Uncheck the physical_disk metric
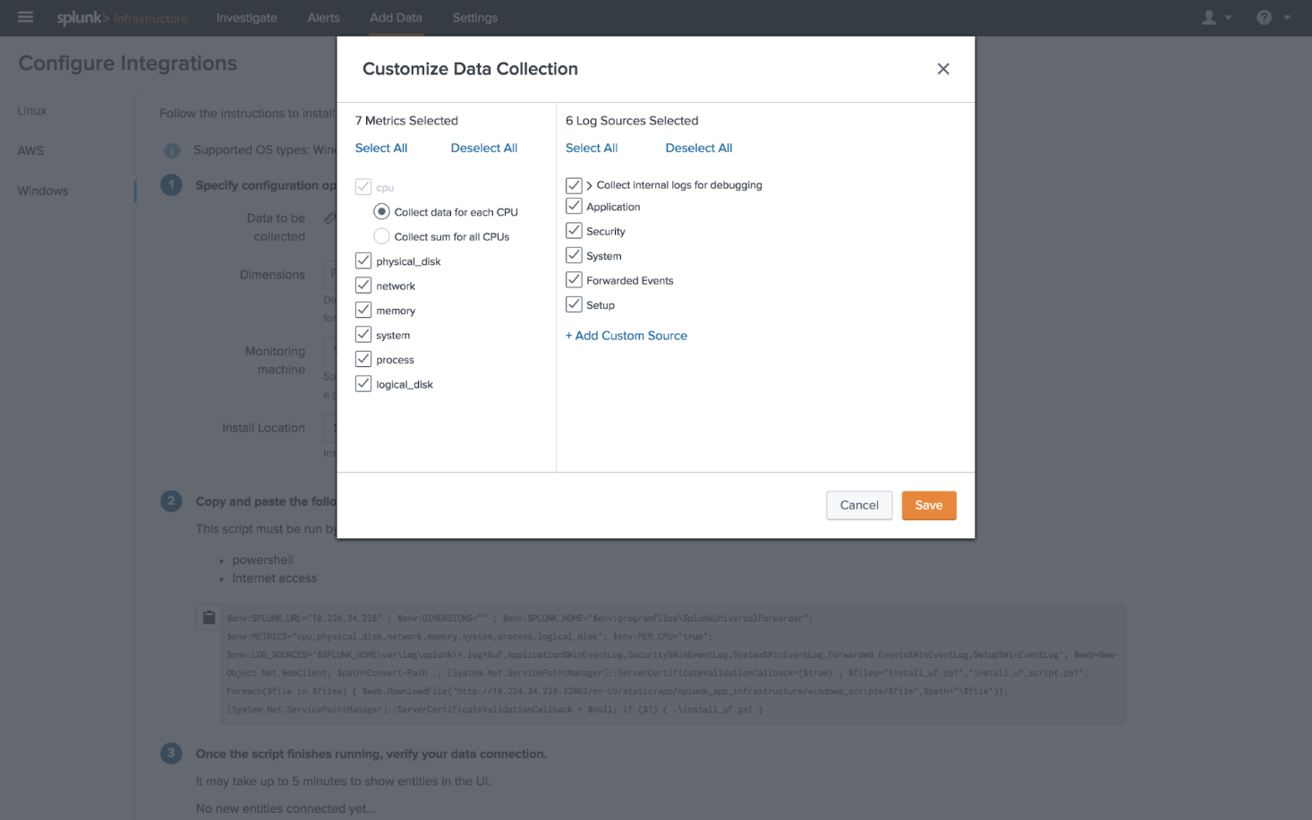The image size is (1312, 820). (x=363, y=260)
